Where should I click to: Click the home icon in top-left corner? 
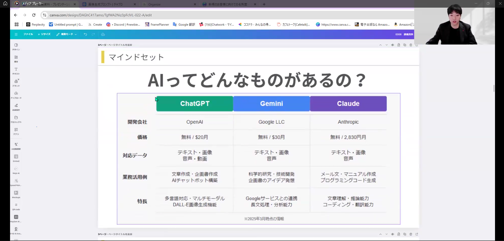(x=5, y=3)
